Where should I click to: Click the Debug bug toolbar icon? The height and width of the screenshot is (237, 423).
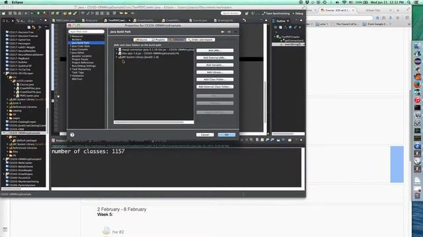(x=32, y=13)
